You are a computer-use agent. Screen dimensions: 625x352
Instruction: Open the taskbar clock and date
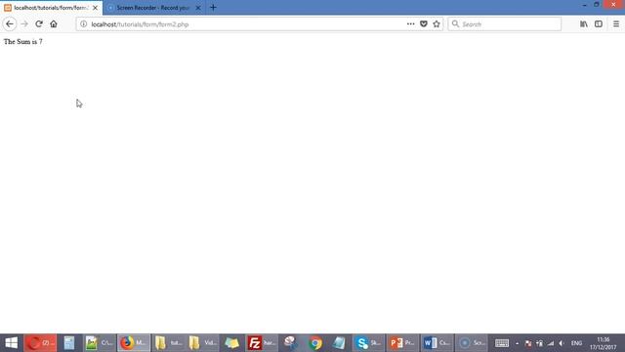point(604,343)
